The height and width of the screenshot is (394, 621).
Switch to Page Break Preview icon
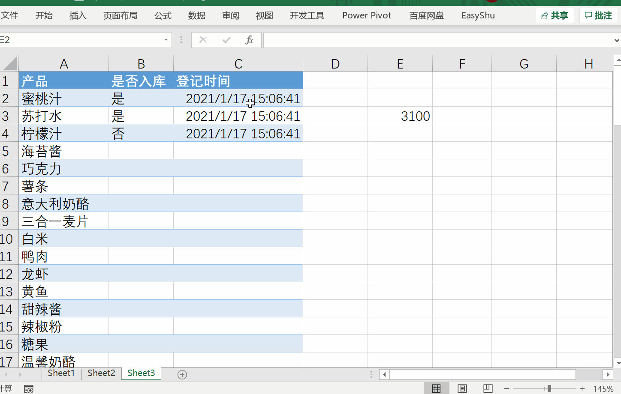tap(488, 388)
